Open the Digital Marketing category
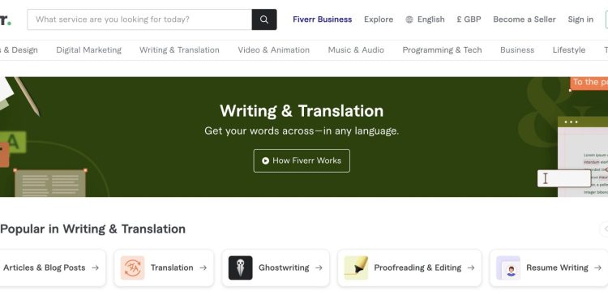 point(89,50)
